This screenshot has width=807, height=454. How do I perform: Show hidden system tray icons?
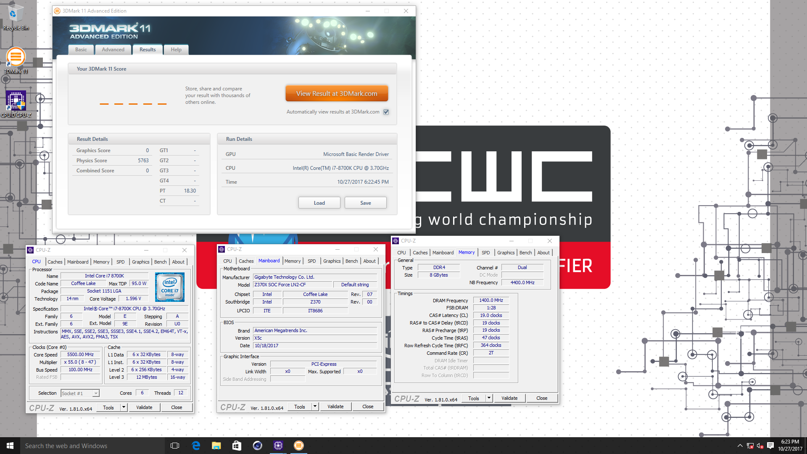pyautogui.click(x=740, y=446)
